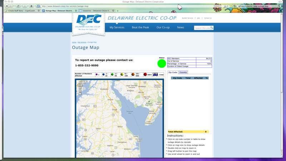The width and height of the screenshot is (286, 161).
Task: Click the orange 101-500 legend dot
Action: [x=133, y=74]
